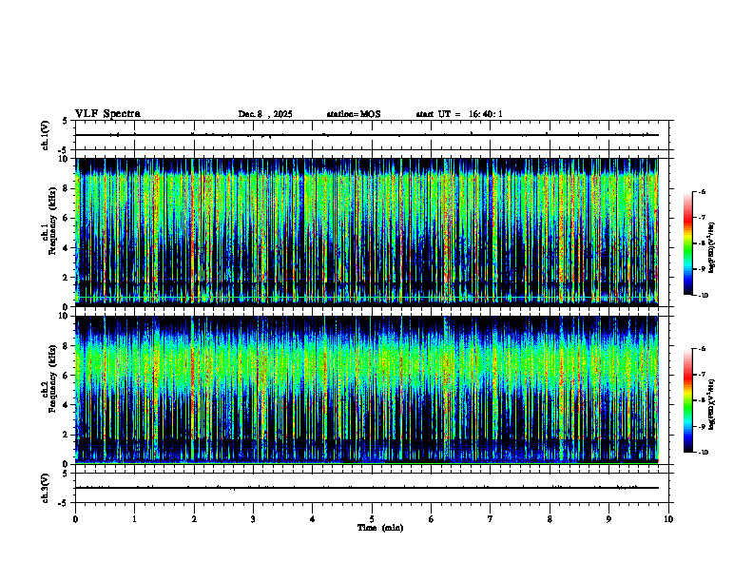Click the "VLF Spectra" title text
753x582 pixels.
coord(107,114)
